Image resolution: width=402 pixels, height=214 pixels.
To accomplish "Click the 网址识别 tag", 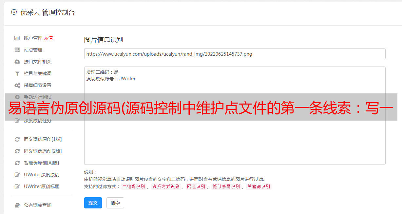I will click(x=196, y=186).
